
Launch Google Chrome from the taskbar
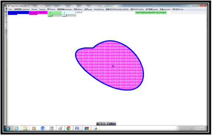[68, 128]
